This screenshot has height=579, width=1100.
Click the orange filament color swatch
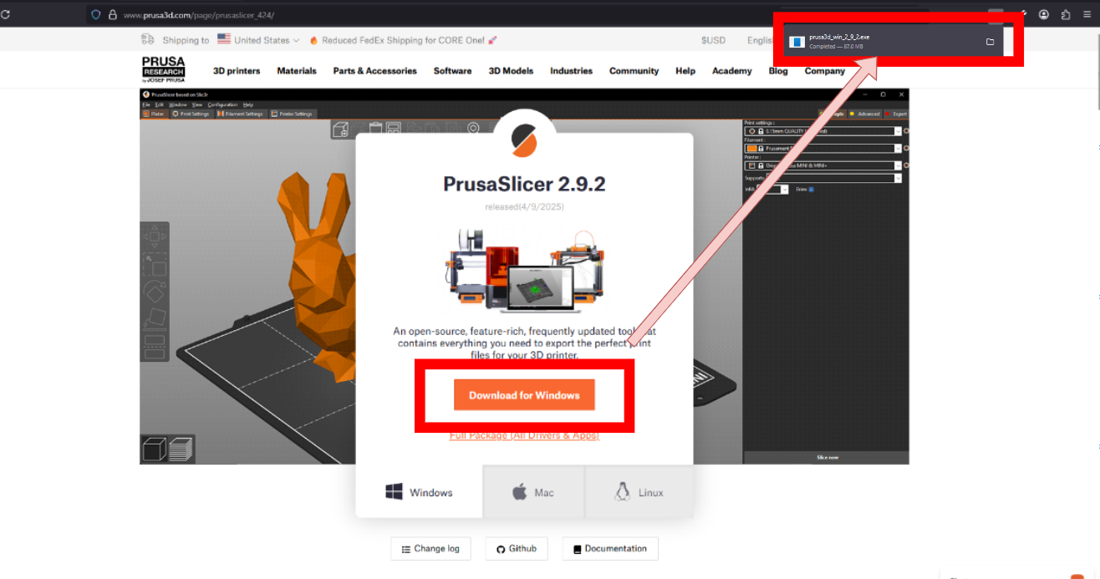[x=751, y=149]
